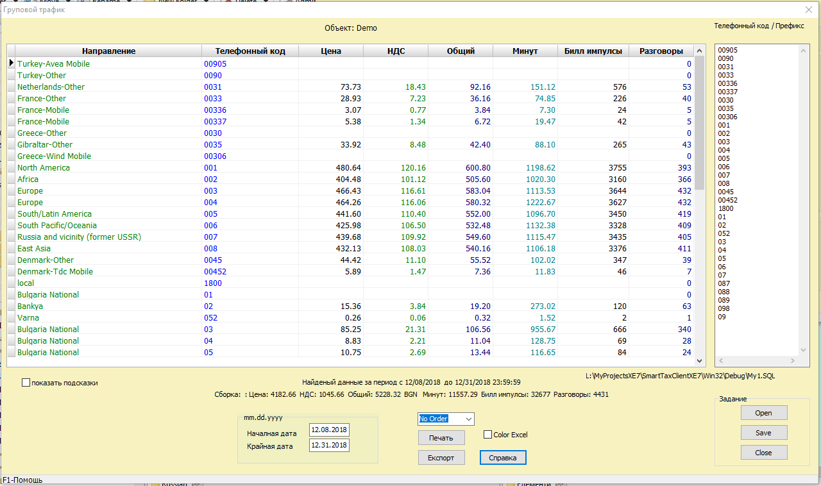Click the price cell 480.64 for North America

point(331,167)
